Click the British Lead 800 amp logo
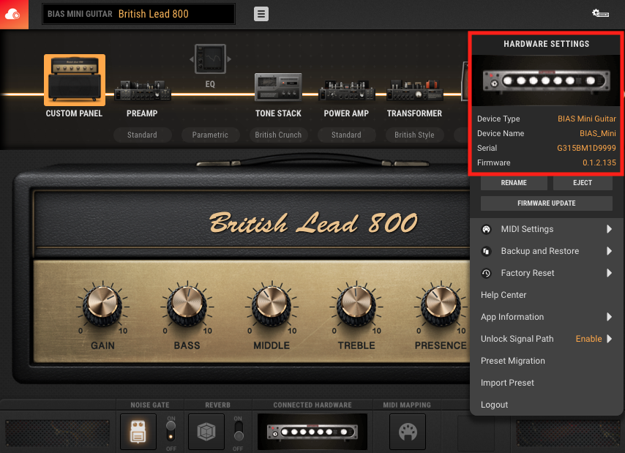This screenshot has width=625, height=453. [313, 222]
